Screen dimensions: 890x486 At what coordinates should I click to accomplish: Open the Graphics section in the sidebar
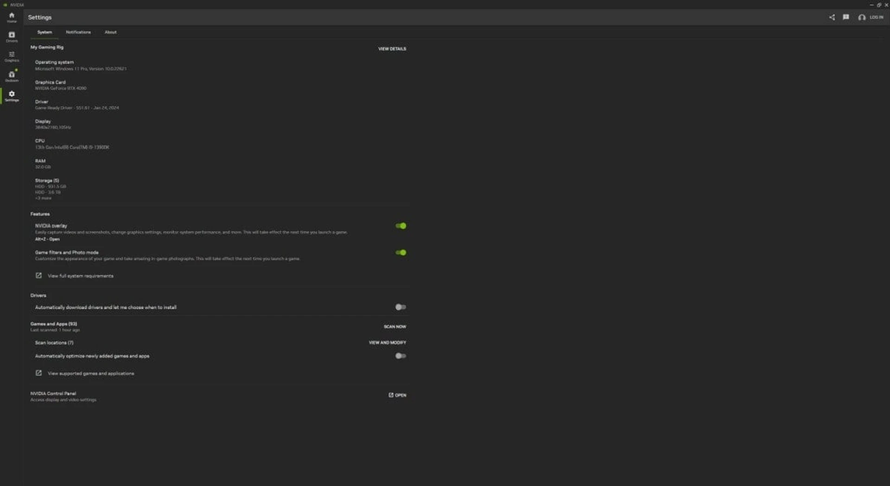tap(12, 56)
